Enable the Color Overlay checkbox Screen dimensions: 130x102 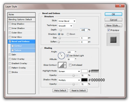coord(10,59)
